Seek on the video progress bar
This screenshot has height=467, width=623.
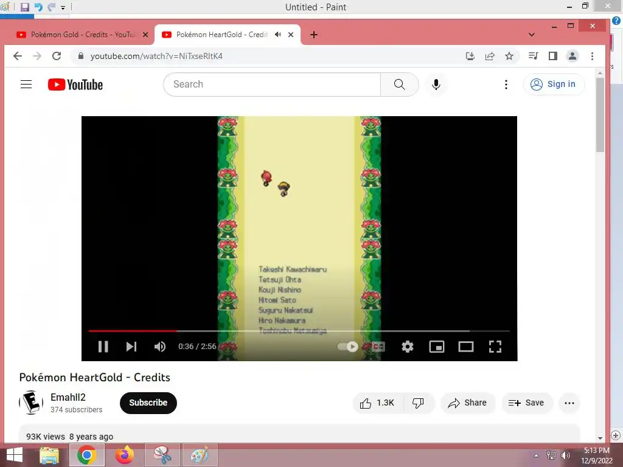coord(299,330)
